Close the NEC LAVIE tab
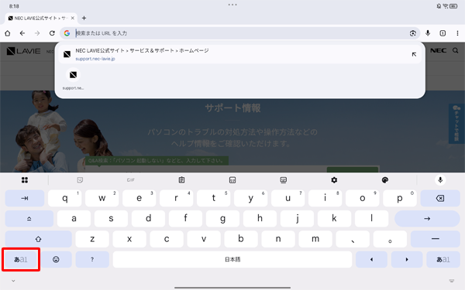The height and width of the screenshot is (290, 465). 73,18
